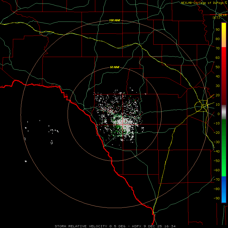This screenshot has height=228, width=228.
Task: Select the "-50" scale value
Action: [x=217, y=161]
